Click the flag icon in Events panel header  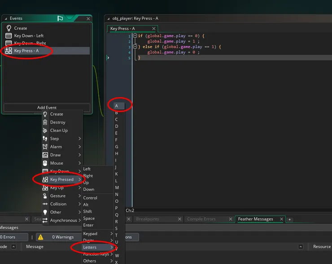pos(60,18)
